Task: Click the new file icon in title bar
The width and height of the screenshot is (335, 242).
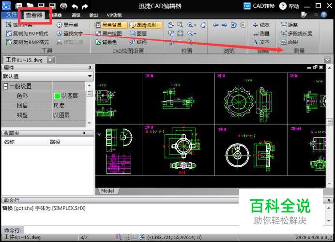Action: point(19,6)
